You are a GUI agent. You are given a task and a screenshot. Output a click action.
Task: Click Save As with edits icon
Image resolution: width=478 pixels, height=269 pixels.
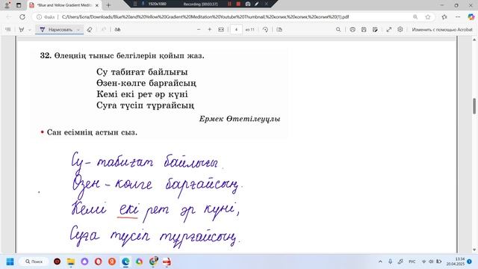[x=375, y=30]
